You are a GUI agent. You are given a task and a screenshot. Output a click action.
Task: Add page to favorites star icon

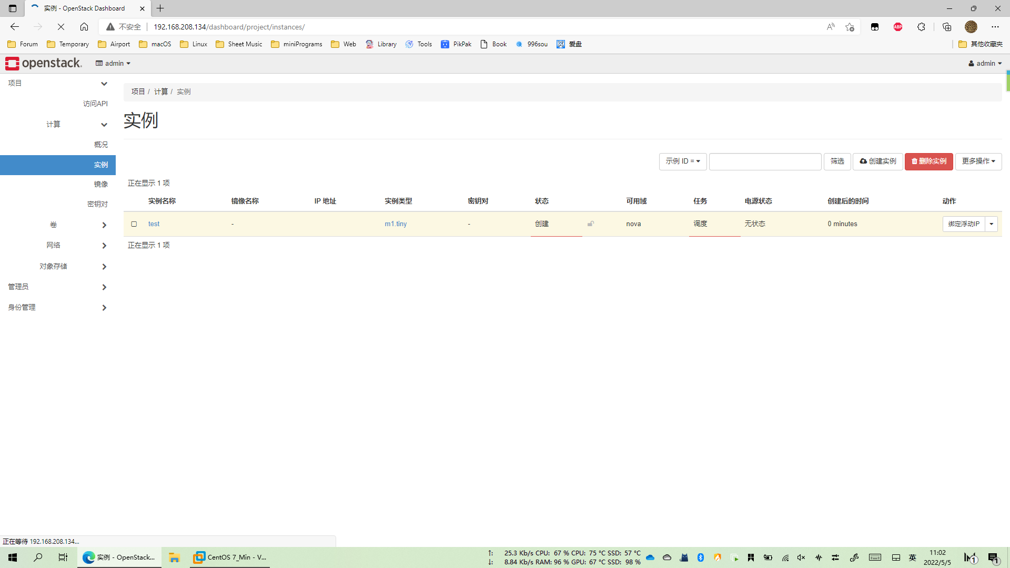(850, 27)
